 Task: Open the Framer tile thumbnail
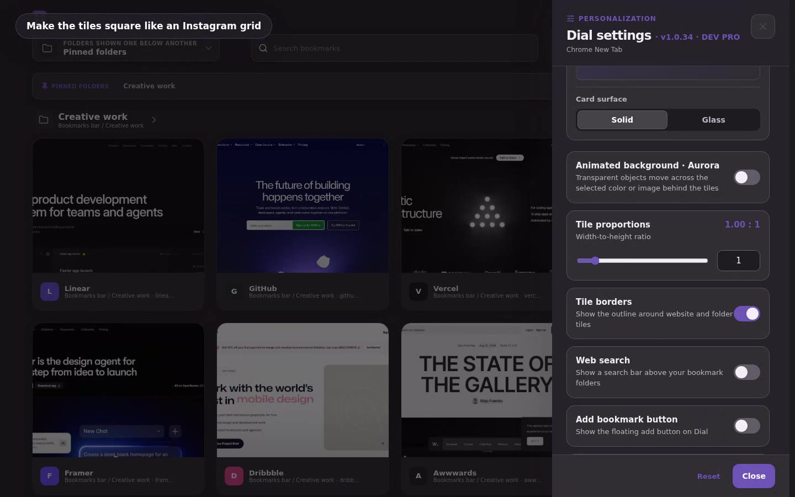coord(118,390)
